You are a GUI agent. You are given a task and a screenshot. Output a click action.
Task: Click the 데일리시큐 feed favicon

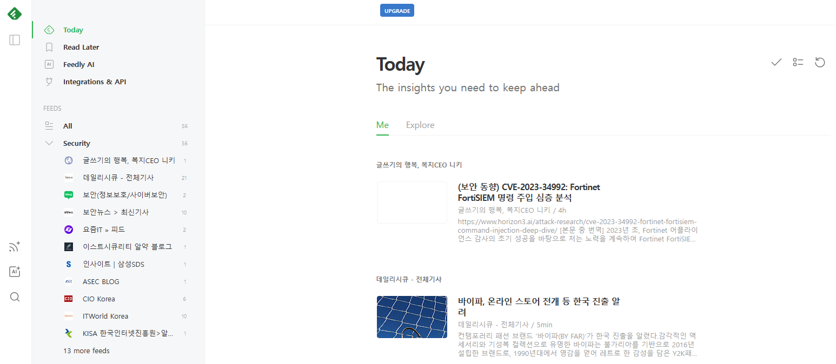point(69,178)
